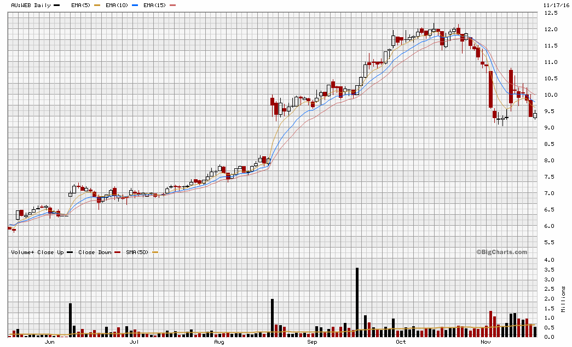The image size is (572, 347).
Task: Pick the blue EMA(10) legend swatch
Action: tap(135, 5)
